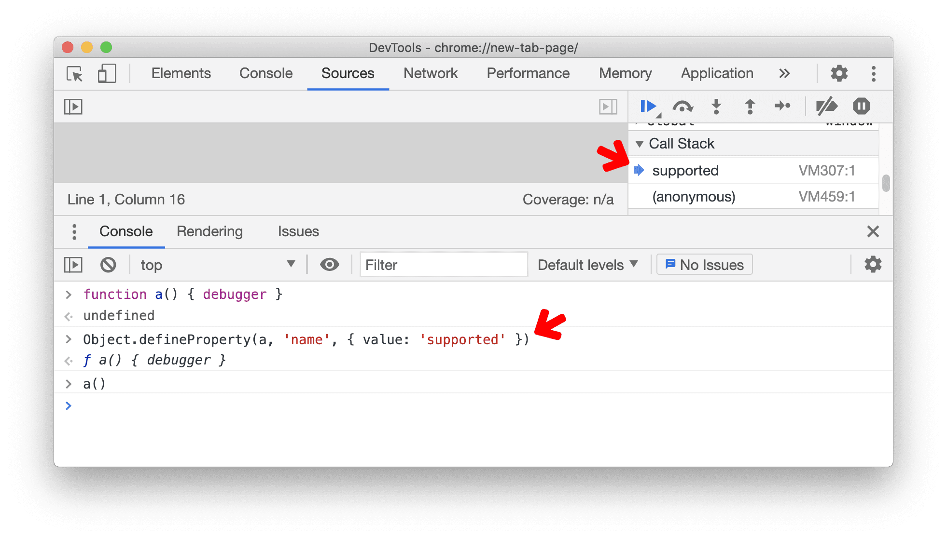
Task: Click the Filter input field
Action: pyautogui.click(x=442, y=265)
